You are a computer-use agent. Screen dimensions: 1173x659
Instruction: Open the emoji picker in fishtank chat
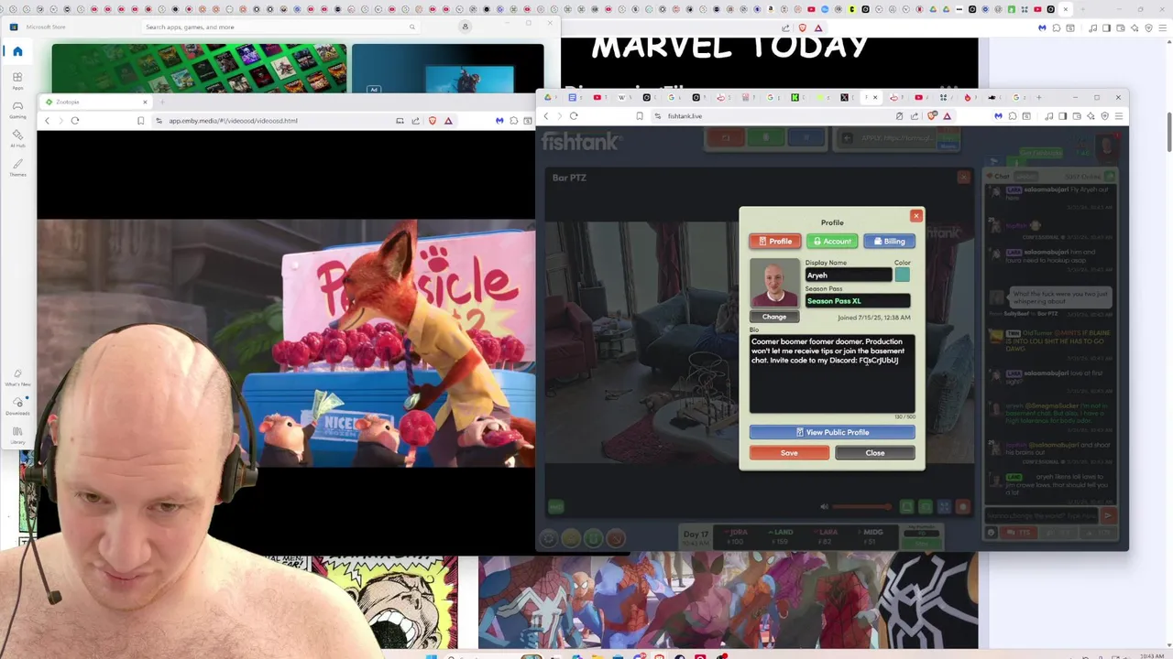(x=991, y=533)
